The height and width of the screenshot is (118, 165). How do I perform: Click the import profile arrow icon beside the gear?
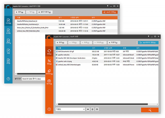coord(92,109)
